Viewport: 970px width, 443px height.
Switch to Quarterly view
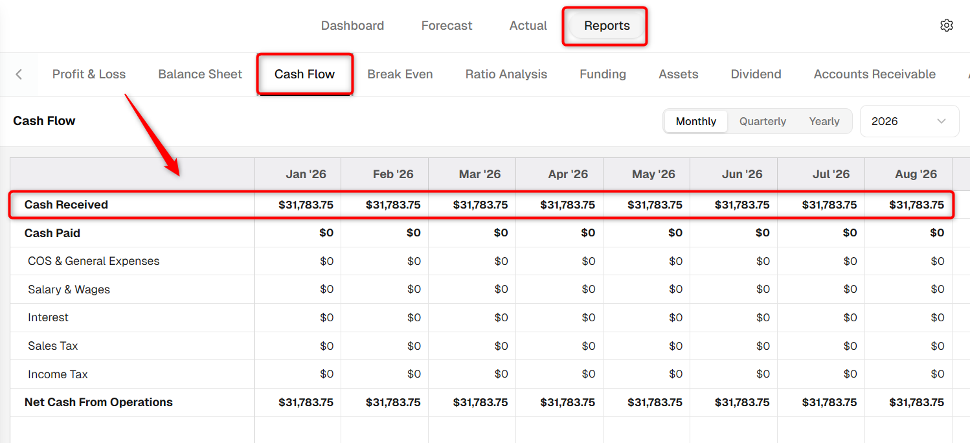click(x=762, y=121)
